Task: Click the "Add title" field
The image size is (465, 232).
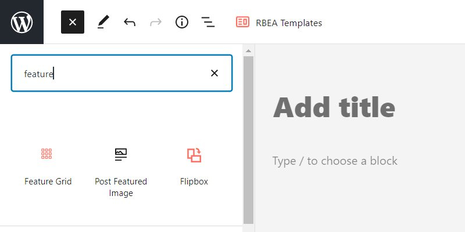Action: [x=334, y=107]
